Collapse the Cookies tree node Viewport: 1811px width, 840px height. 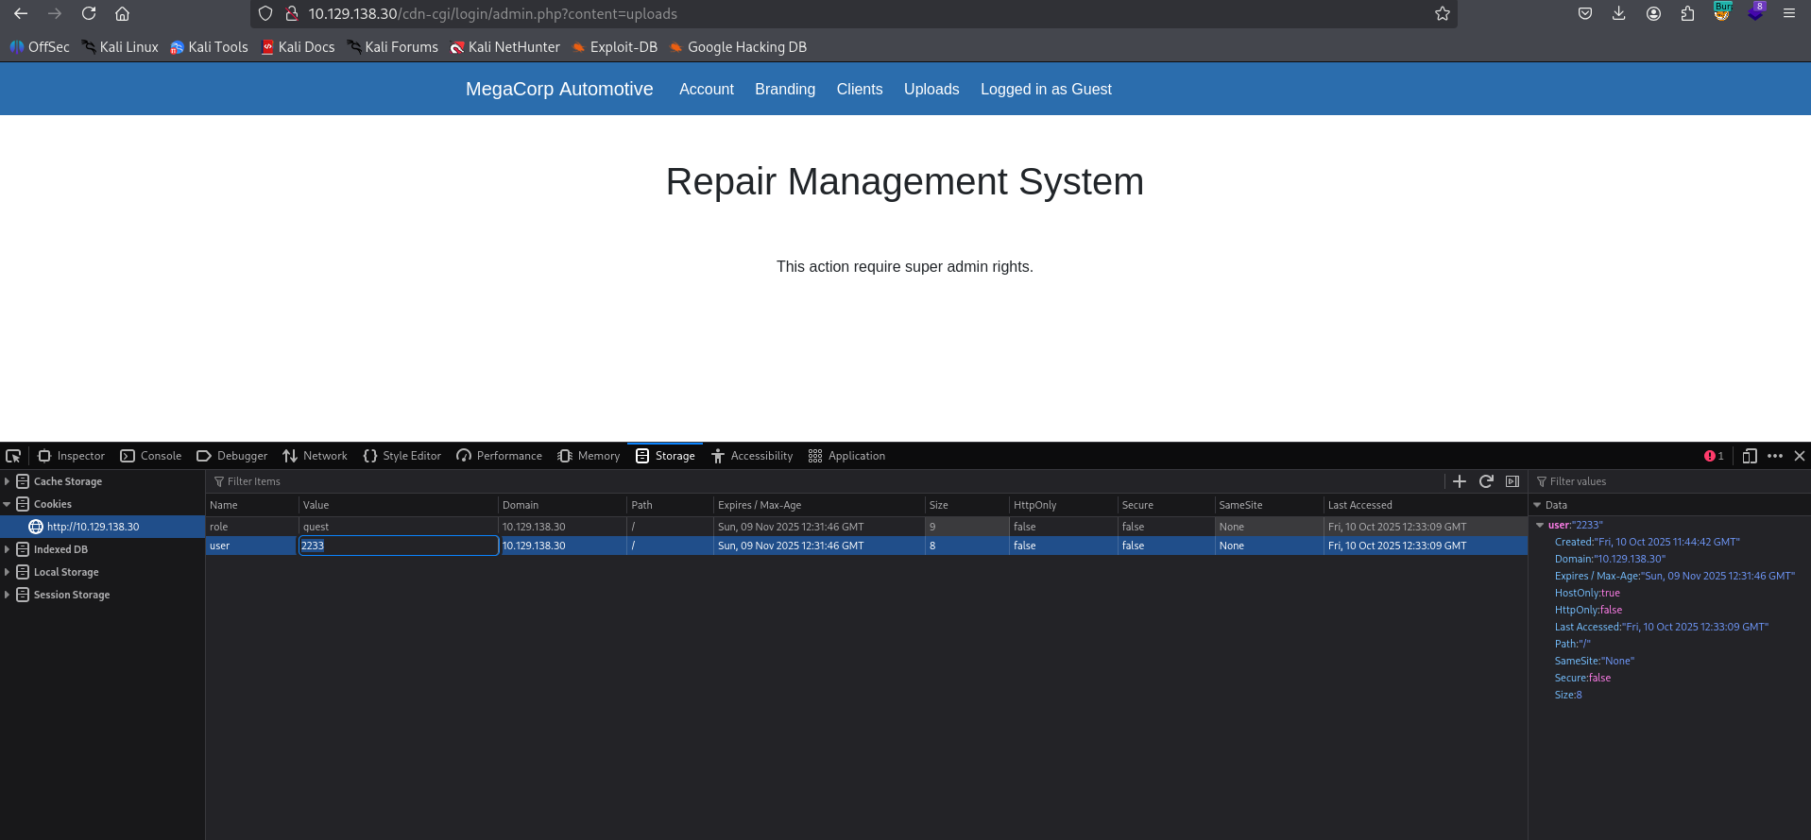click(8, 504)
